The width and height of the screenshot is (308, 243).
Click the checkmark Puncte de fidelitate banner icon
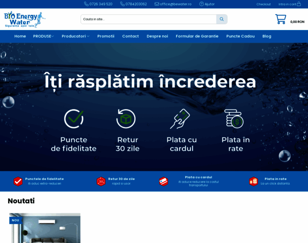(74, 119)
